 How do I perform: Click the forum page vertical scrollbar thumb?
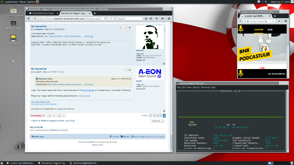tap(171, 142)
